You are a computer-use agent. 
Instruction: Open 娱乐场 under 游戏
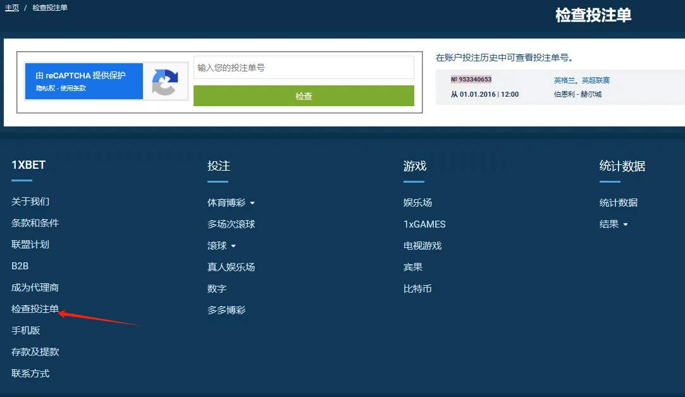click(x=417, y=203)
